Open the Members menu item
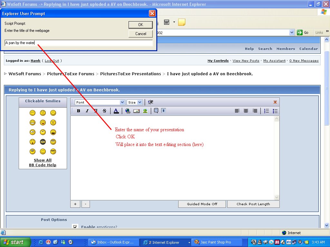Viewport: 330px width, 247px height. [286, 49]
